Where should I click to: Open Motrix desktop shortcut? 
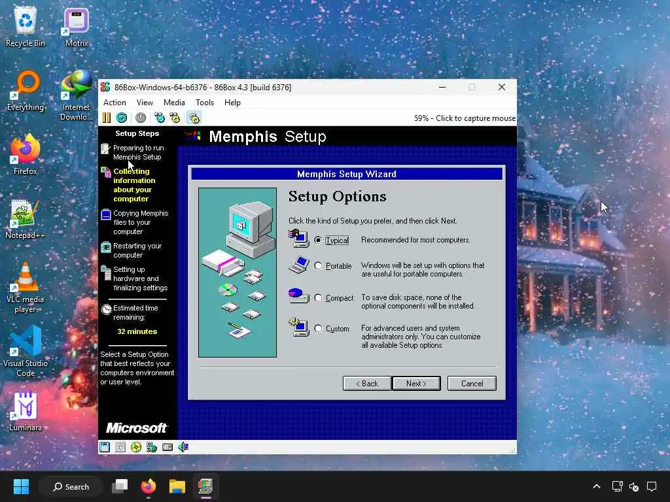(x=77, y=27)
